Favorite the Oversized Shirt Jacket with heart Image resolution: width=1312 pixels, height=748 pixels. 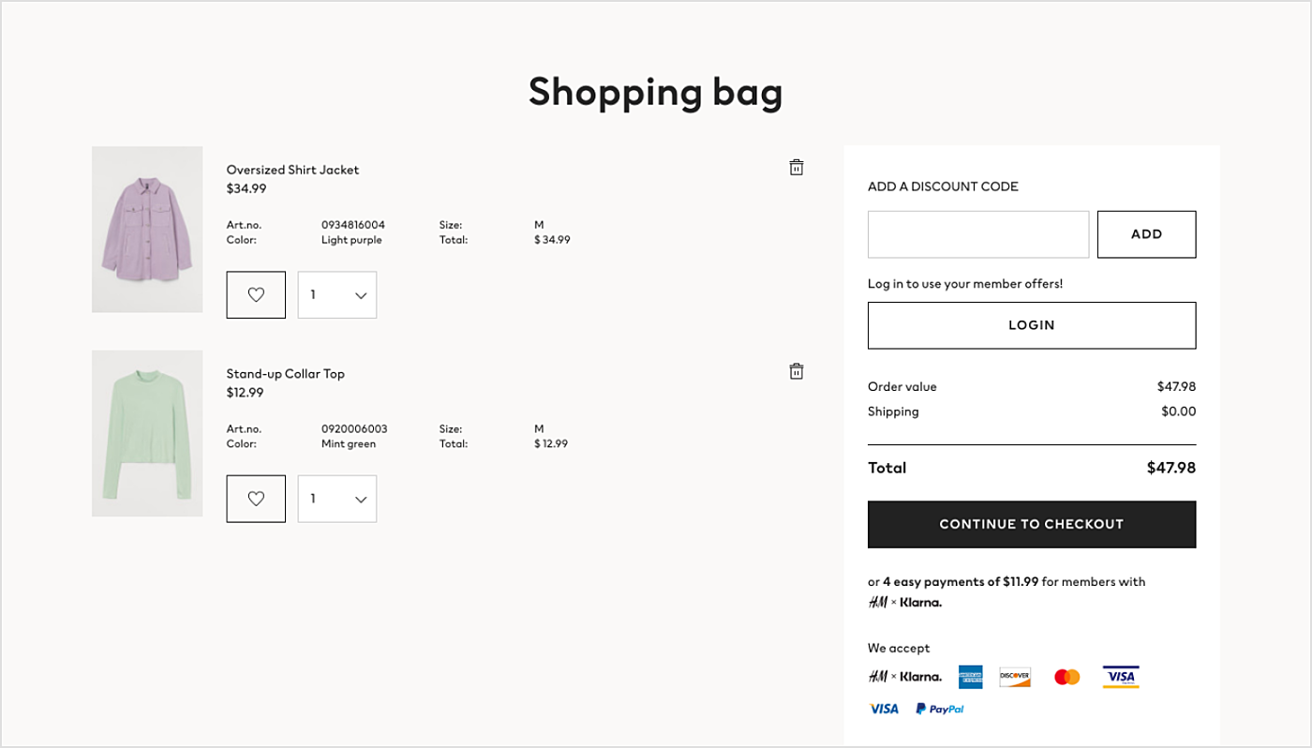256,294
